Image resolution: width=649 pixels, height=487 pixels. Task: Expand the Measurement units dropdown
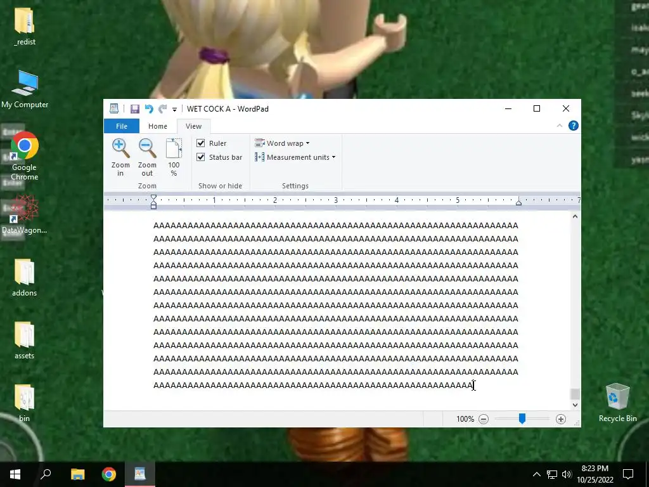(x=295, y=157)
